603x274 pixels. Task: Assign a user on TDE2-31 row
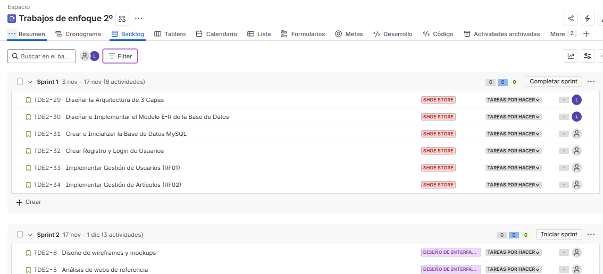(x=576, y=134)
